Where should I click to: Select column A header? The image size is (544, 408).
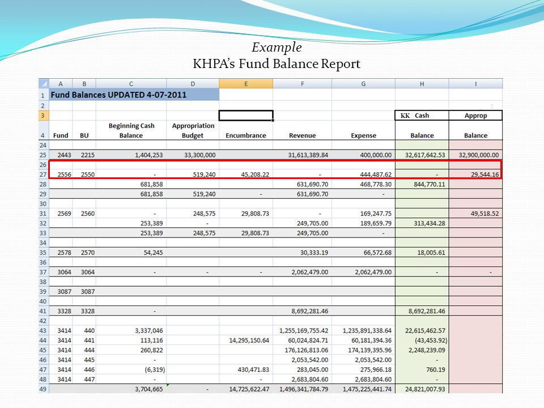[x=61, y=84]
